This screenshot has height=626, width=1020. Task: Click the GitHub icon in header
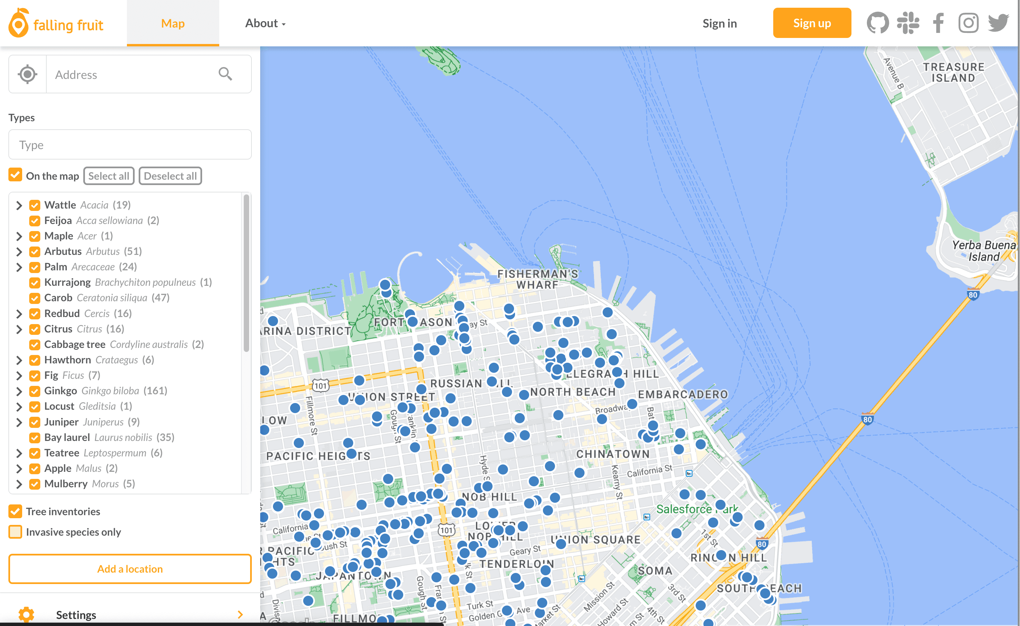coord(877,23)
